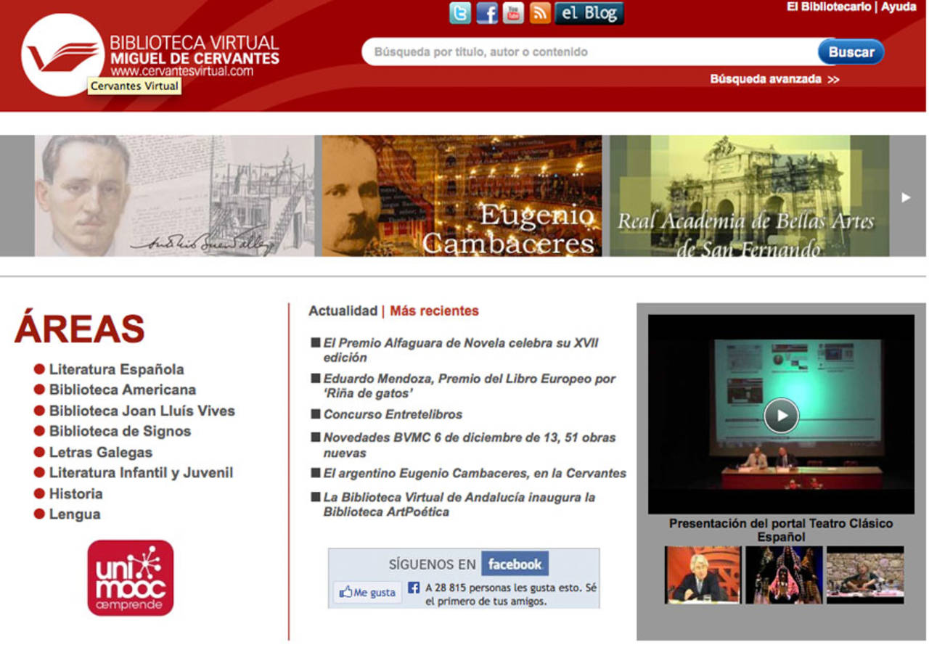
Task: Click the orange RSS feed icon
Action: point(540,13)
